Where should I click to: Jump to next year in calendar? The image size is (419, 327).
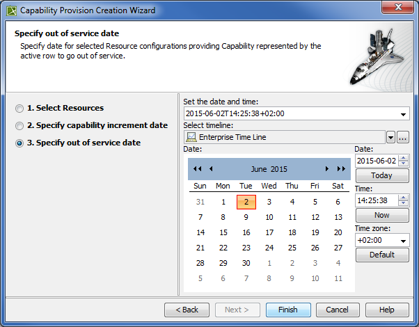341,169
